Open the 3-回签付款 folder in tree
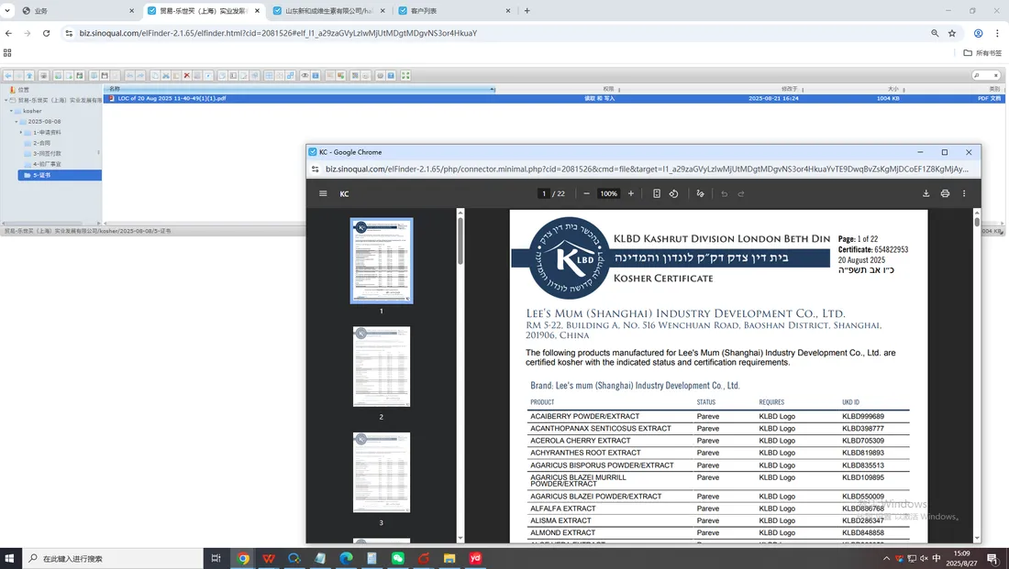This screenshot has width=1009, height=569. (47, 154)
